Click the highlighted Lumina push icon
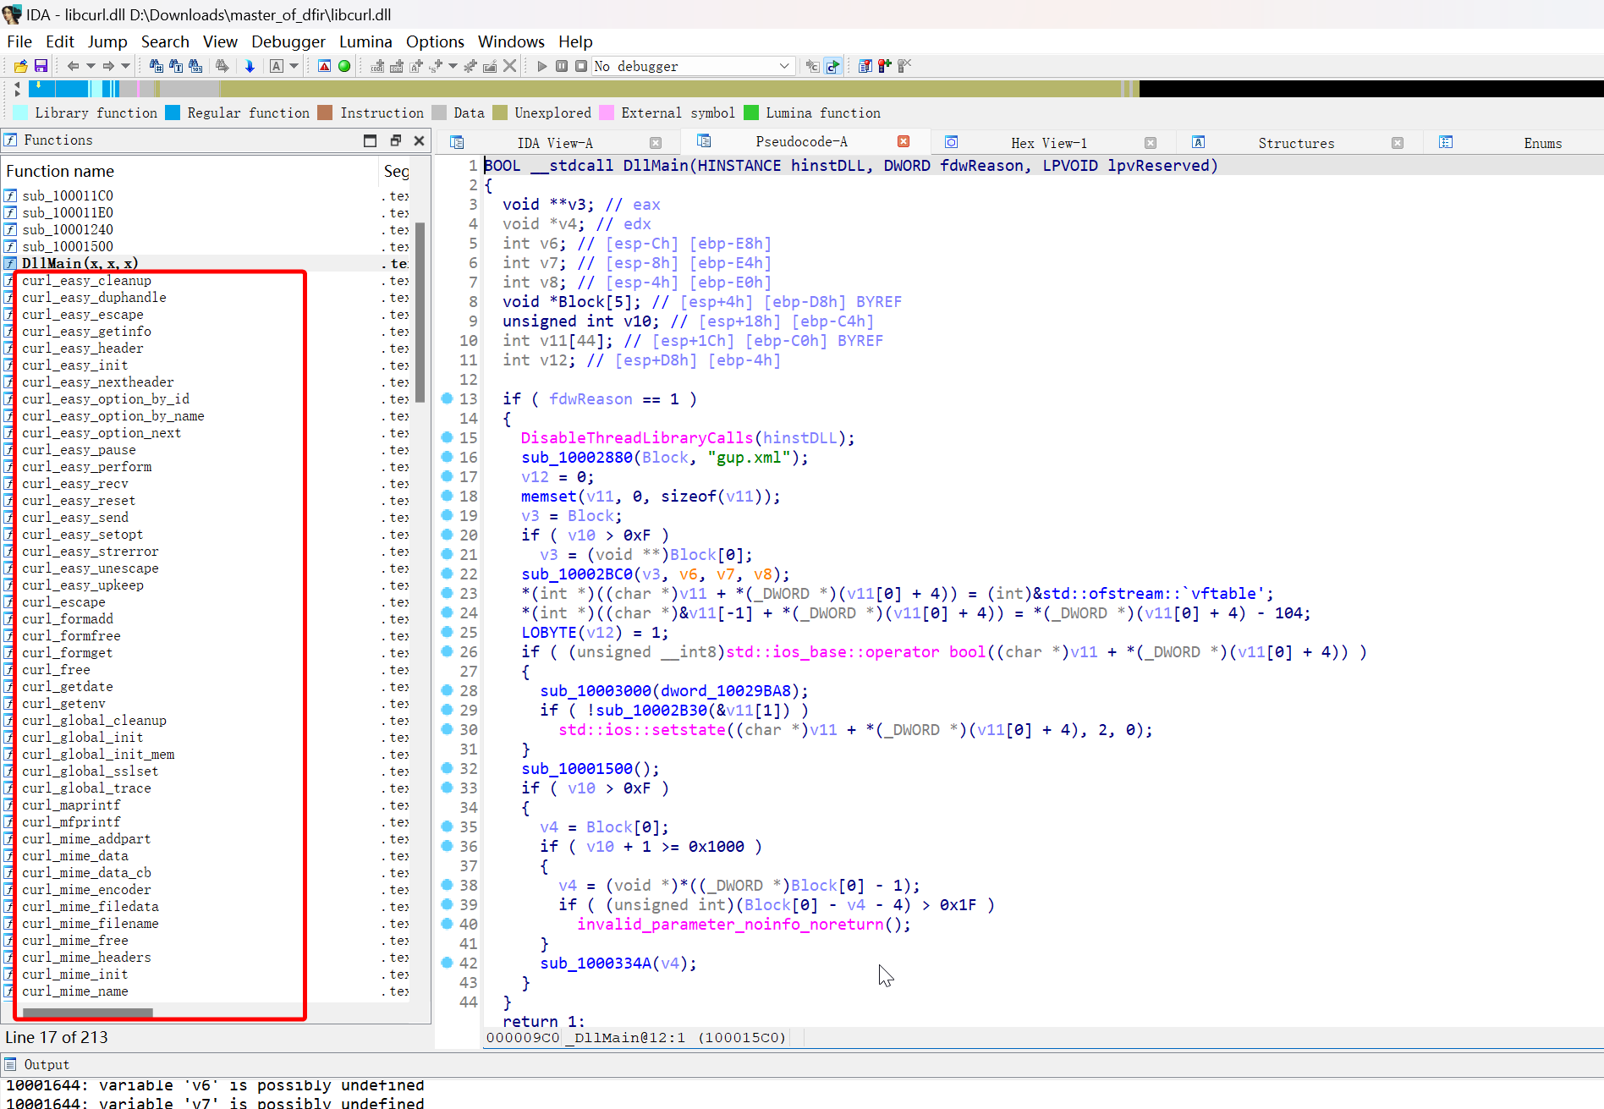1604x1109 pixels. pyautogui.click(x=832, y=66)
